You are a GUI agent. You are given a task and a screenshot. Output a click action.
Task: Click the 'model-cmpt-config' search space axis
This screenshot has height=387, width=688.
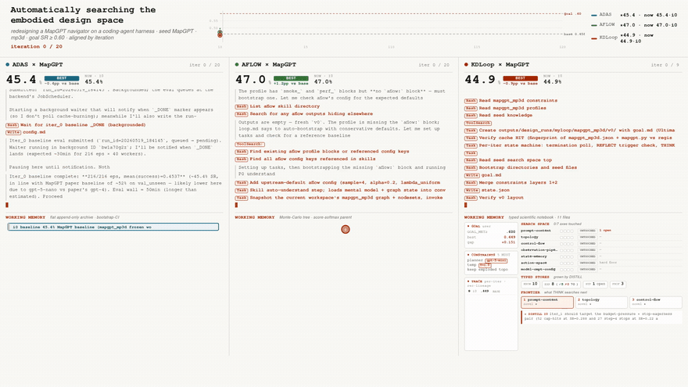[x=538, y=270]
